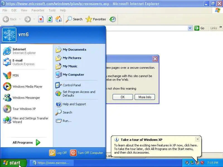The width and height of the screenshot is (223, 167).
Task: Click the red security shield tray icon
Action: pos(202,163)
